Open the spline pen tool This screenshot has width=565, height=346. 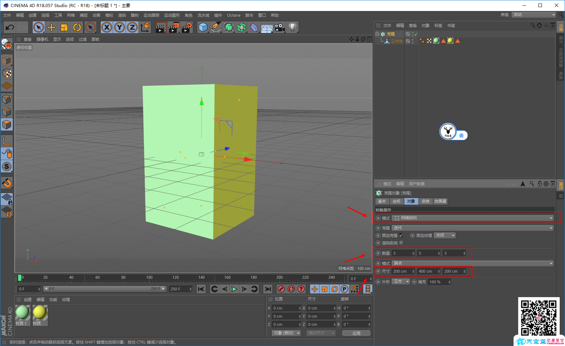[x=216, y=27]
